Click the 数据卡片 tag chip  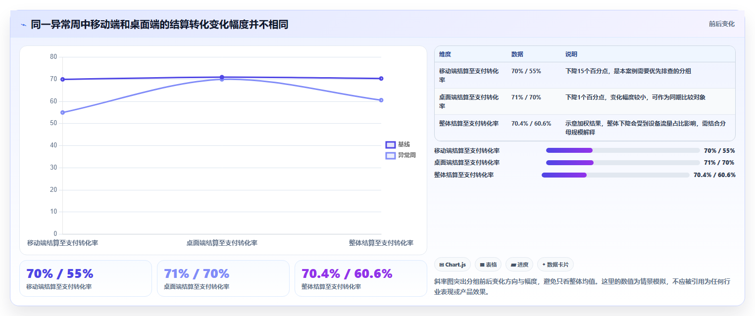pos(555,265)
